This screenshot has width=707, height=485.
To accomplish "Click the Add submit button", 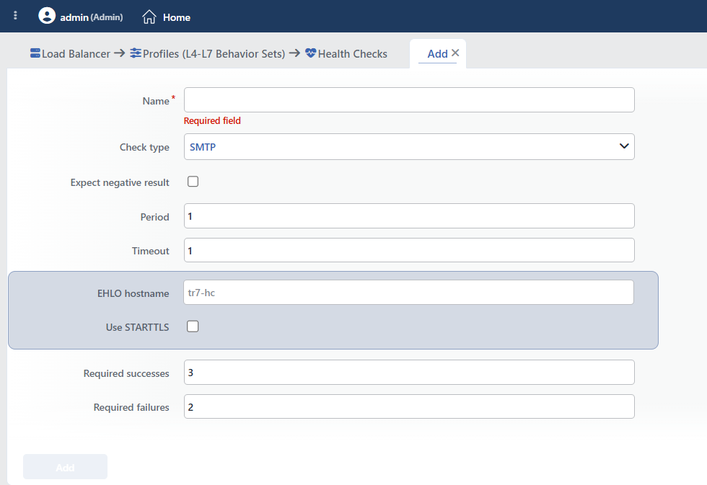I will coord(66,467).
